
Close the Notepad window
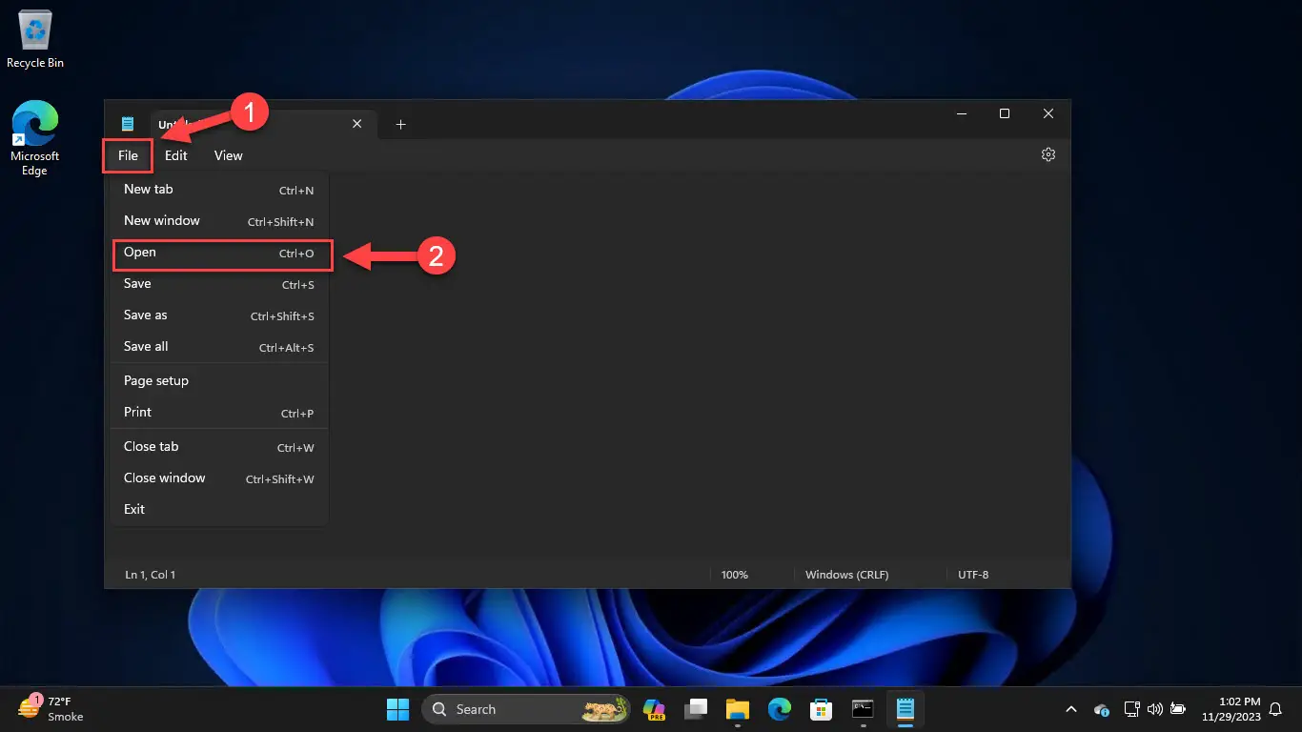click(x=1048, y=113)
